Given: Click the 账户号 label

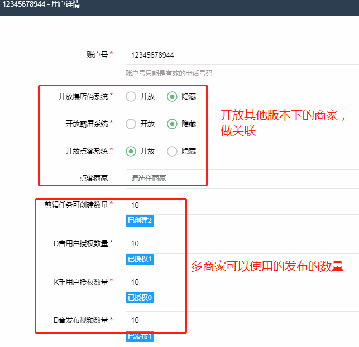Looking at the screenshot, I should pos(97,55).
